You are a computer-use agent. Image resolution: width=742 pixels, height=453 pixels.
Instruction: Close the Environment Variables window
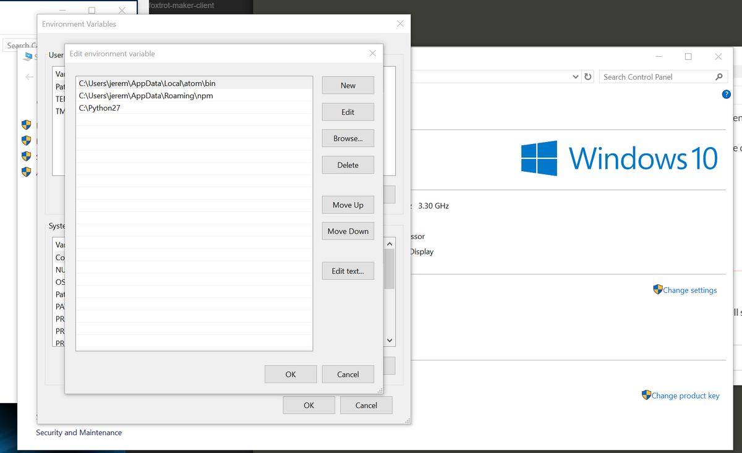pos(400,23)
